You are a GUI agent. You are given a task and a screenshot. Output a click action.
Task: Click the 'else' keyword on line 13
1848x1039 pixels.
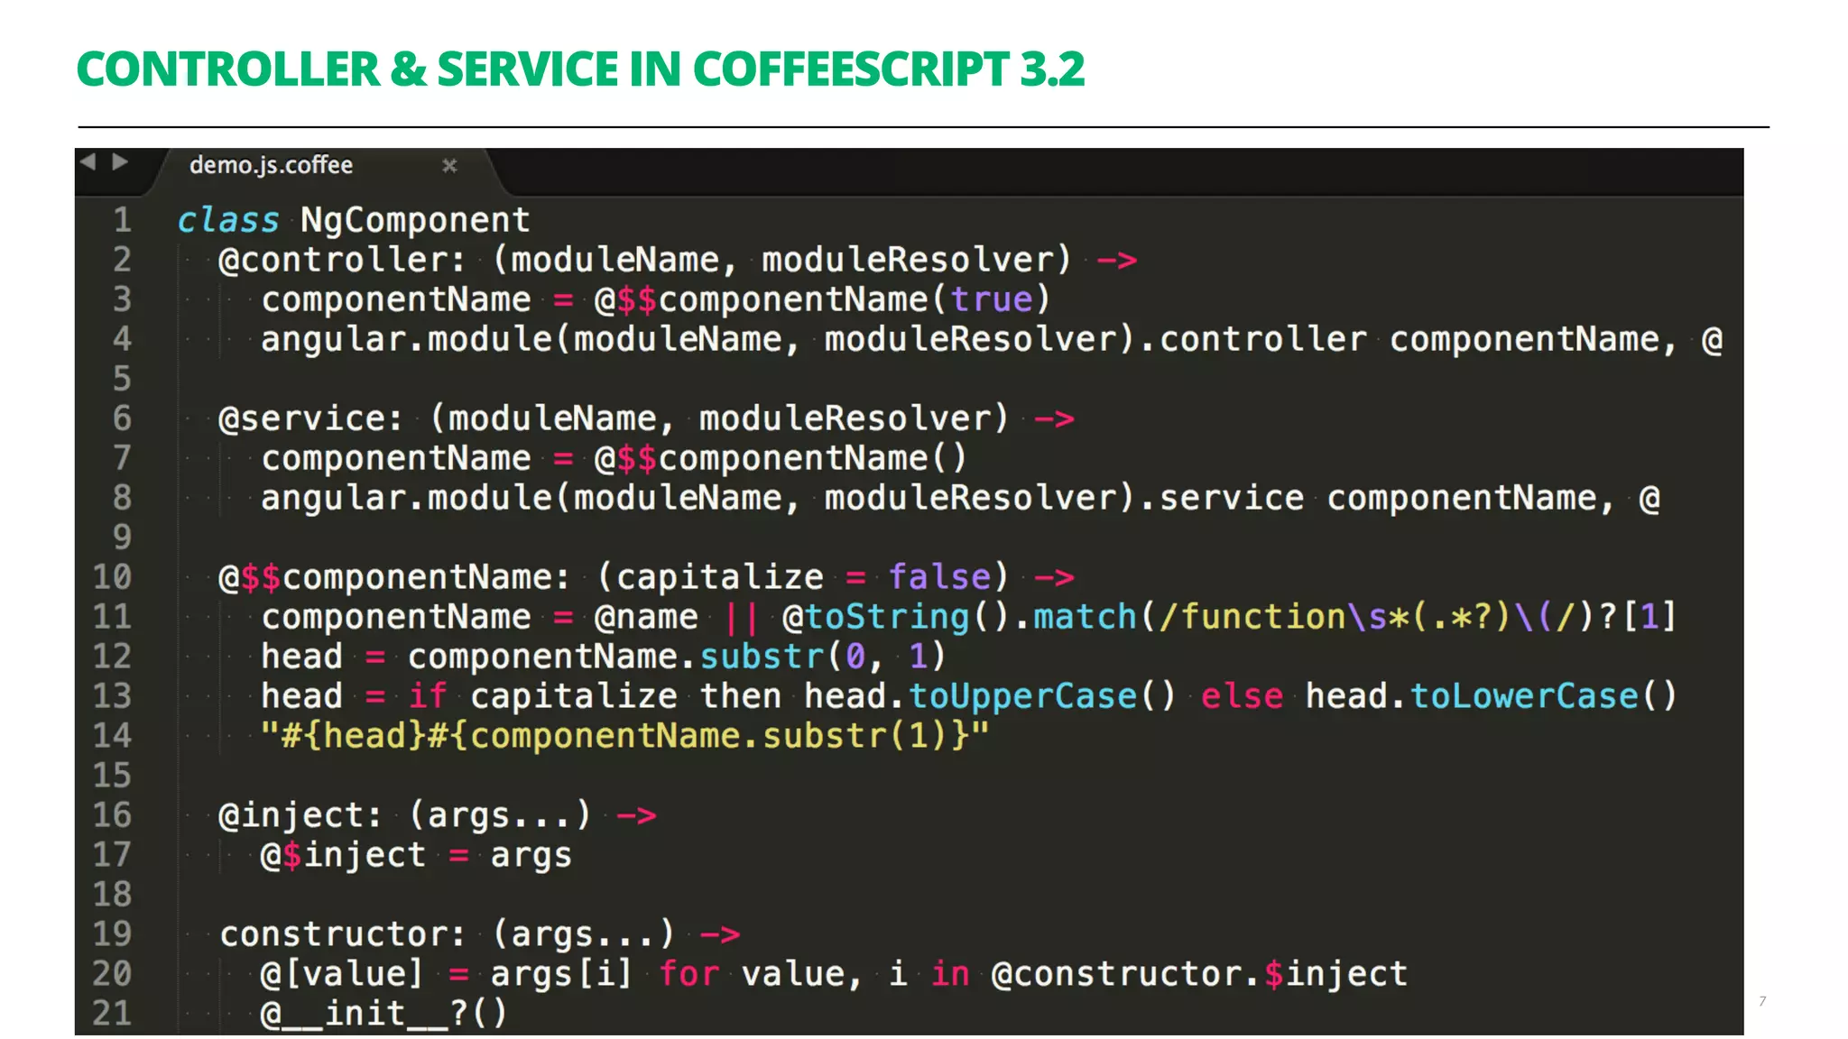[1242, 696]
